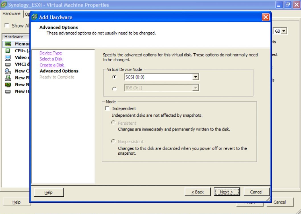The width and height of the screenshot is (301, 214).
Task: Enable the Independent mode checkbox
Action: 108,108
